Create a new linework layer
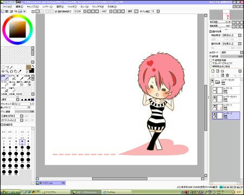 point(217,71)
